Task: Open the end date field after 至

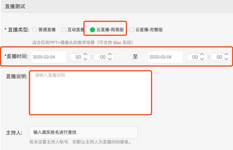Action: pyautogui.click(x=165, y=57)
